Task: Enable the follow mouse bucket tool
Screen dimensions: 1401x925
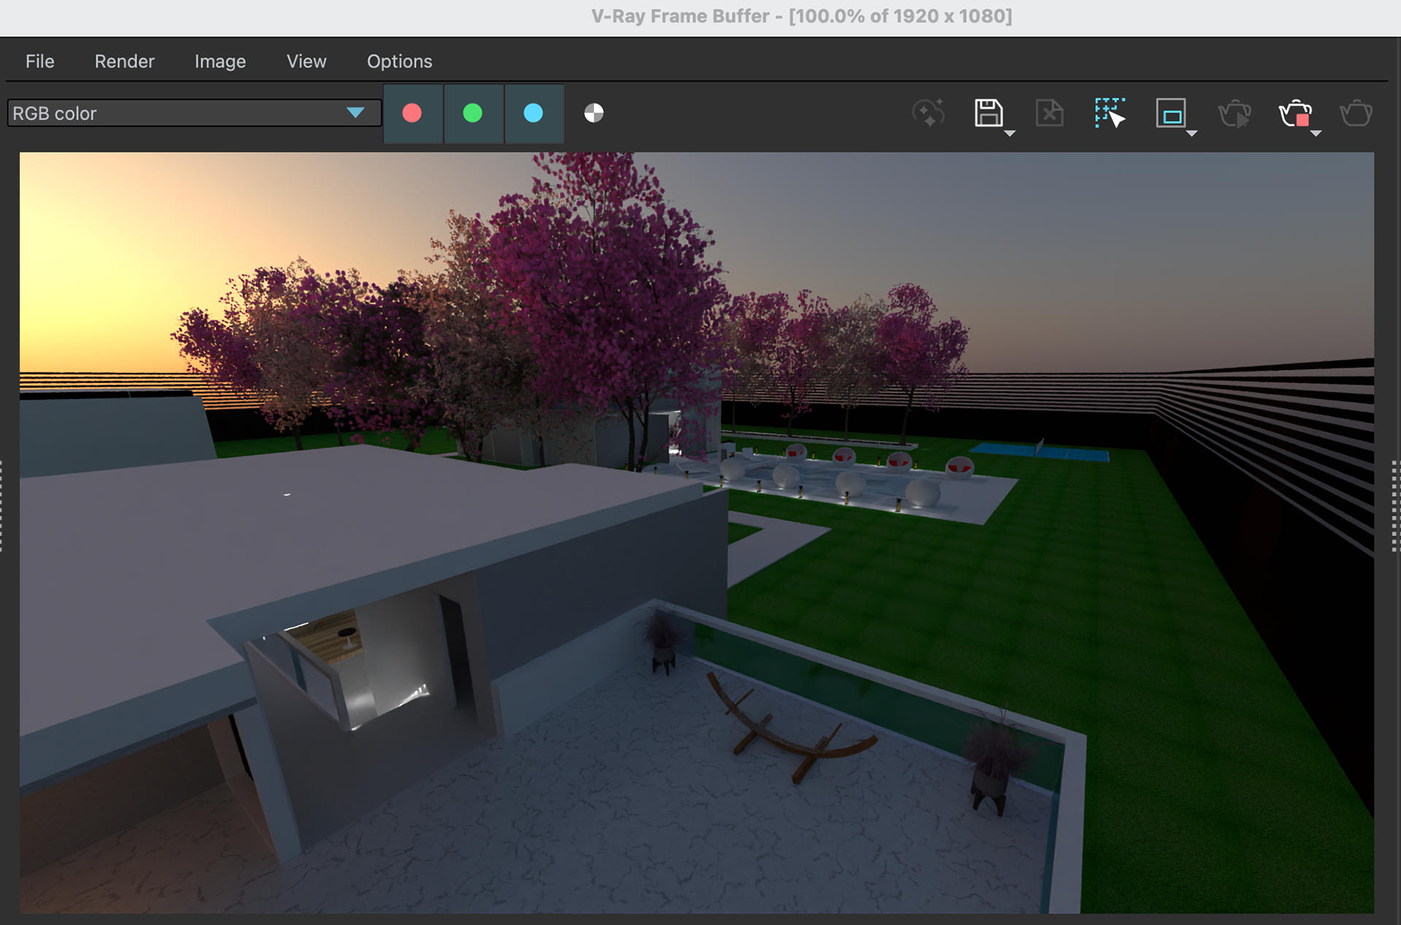Action: click(1110, 113)
